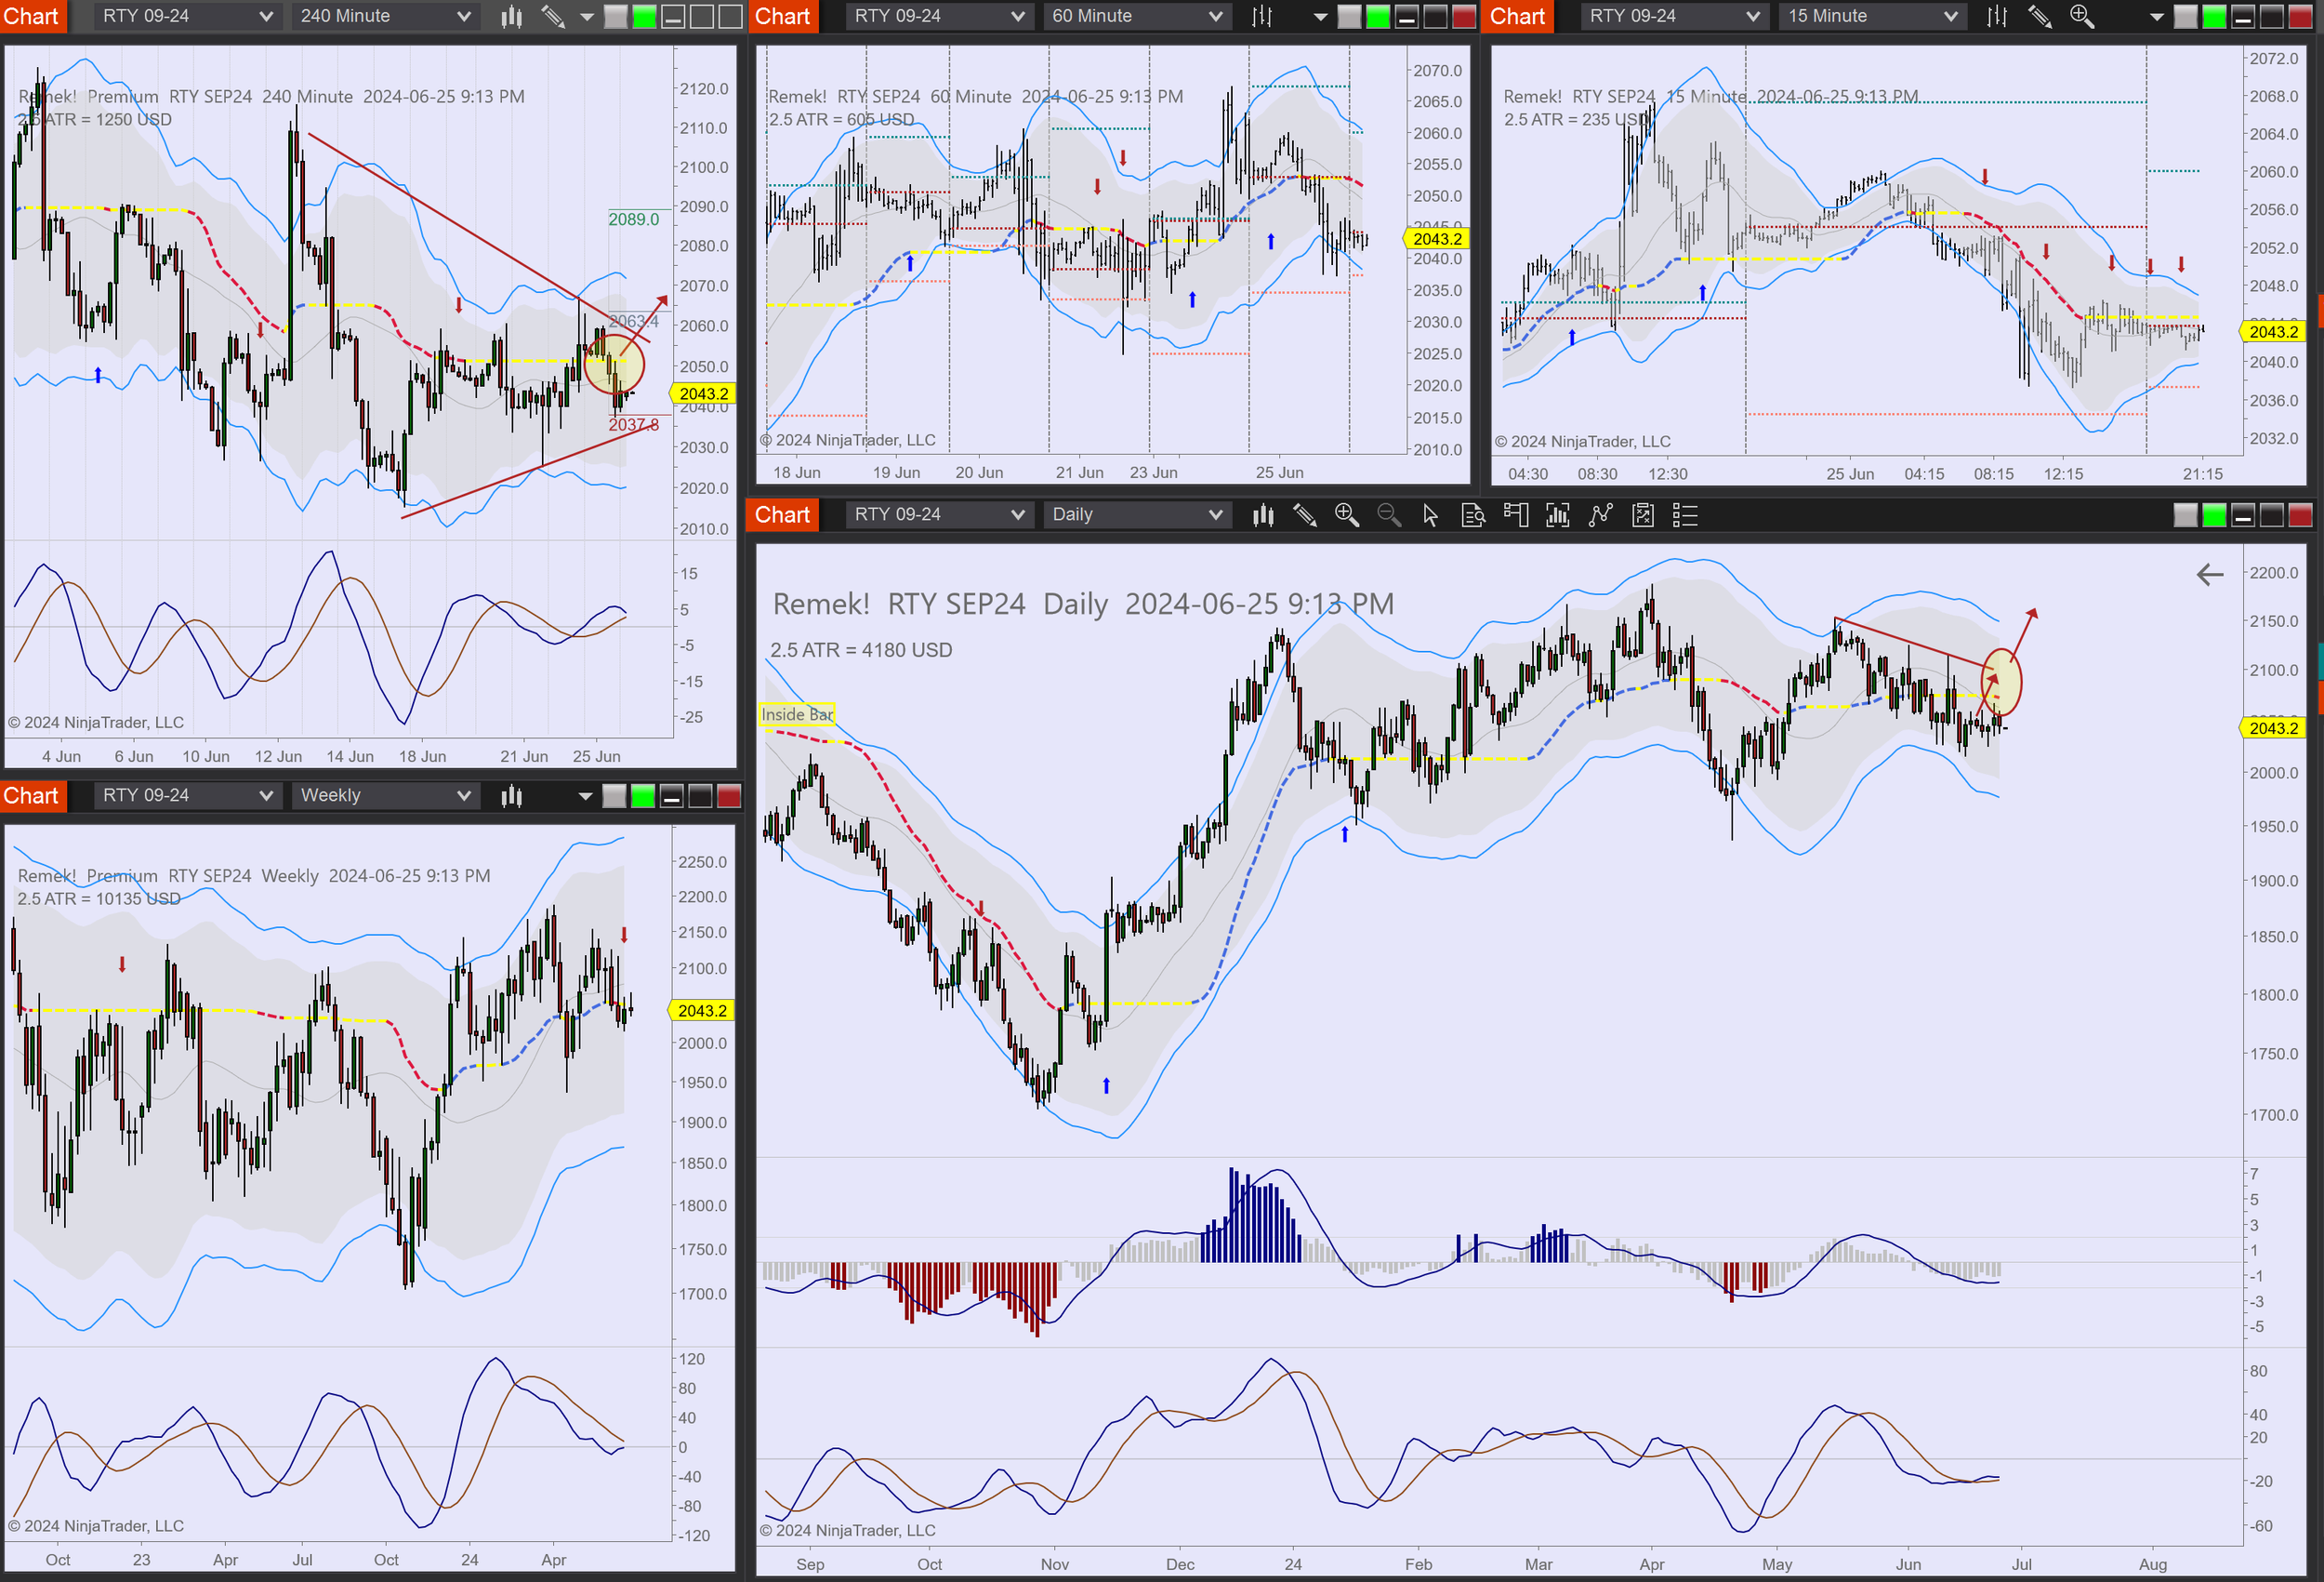Open the Indicators icon on the Daily chart
Image resolution: width=2324 pixels, height=1582 pixels.
1558,514
